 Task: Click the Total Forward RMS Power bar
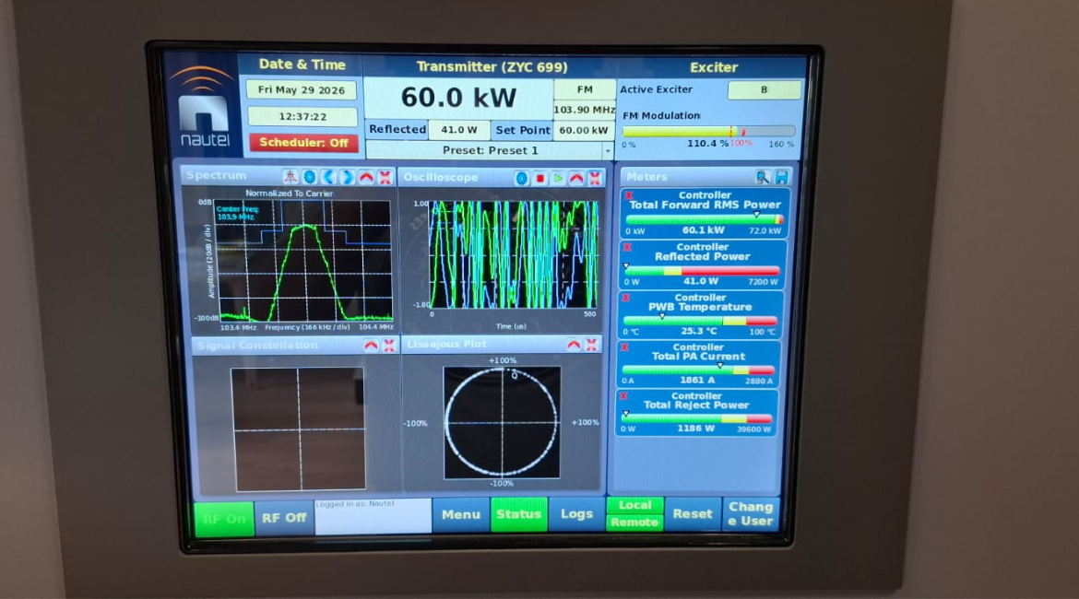(x=704, y=219)
